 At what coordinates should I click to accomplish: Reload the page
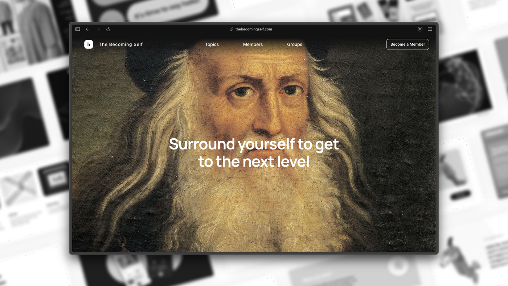pyautogui.click(x=108, y=29)
